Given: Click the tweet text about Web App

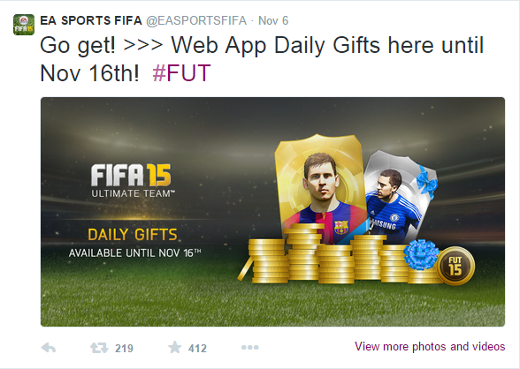Looking at the screenshot, I should coord(262,59).
